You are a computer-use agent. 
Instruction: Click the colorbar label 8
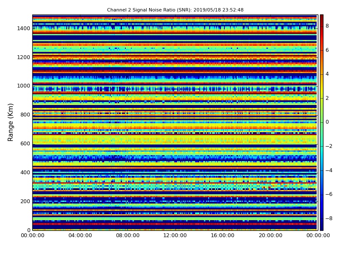[x=327, y=26]
